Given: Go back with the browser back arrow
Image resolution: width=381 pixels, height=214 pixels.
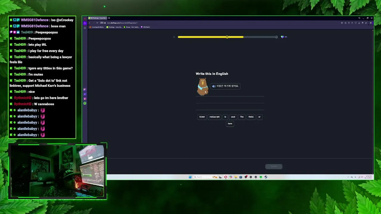Looking at the screenshot, I should (90, 23).
